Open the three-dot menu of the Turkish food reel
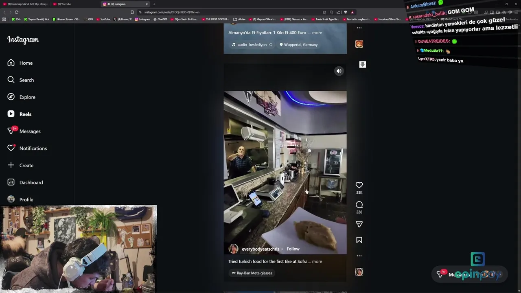Viewport: 521px width, 293px height. [x=359, y=256]
